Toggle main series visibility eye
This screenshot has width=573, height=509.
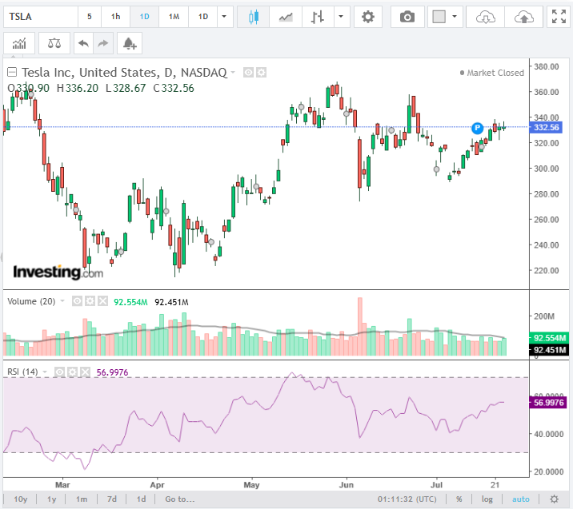coord(248,73)
